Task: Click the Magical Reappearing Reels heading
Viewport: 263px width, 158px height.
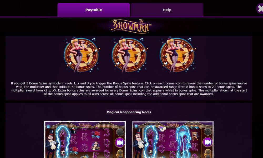Action: [129, 112]
